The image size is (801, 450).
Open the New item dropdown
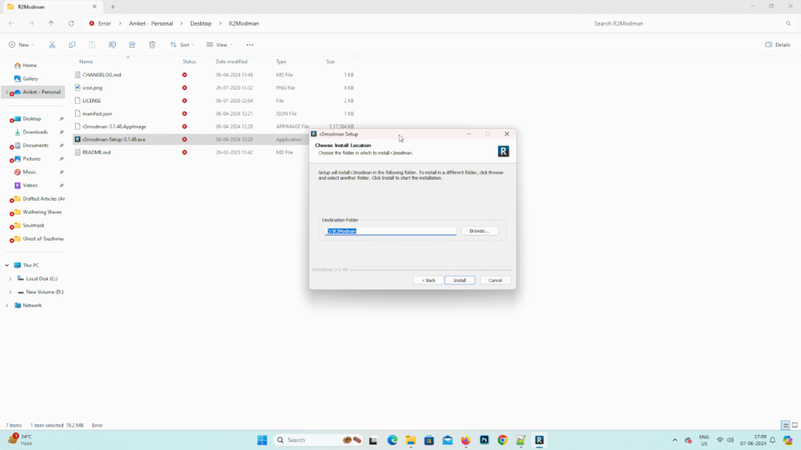pos(21,45)
